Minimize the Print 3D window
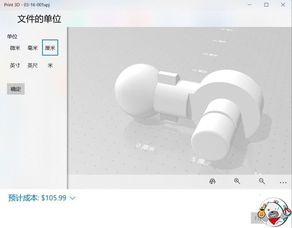This screenshot has width=292, height=228. [250, 5]
